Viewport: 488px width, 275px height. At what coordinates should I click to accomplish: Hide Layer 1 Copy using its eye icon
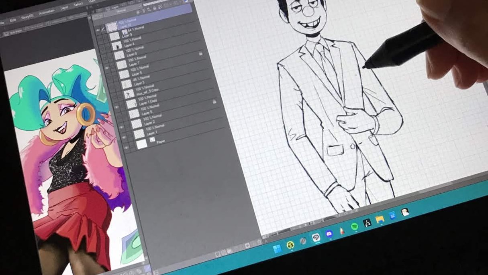point(117,107)
